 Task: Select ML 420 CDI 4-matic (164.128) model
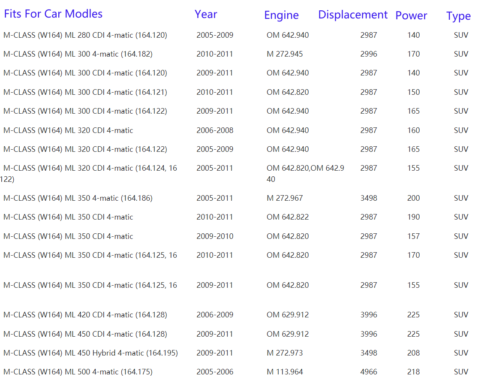tap(85, 315)
